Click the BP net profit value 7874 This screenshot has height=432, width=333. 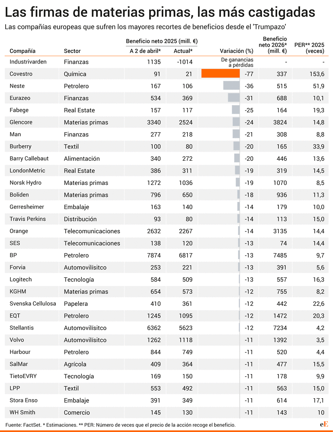pos(154,255)
